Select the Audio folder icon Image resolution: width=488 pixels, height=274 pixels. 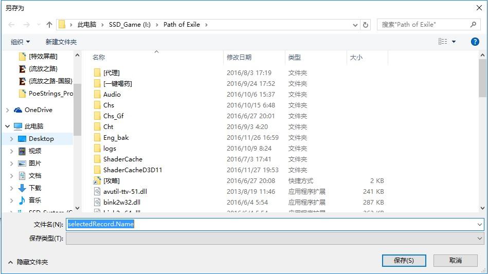click(97, 95)
